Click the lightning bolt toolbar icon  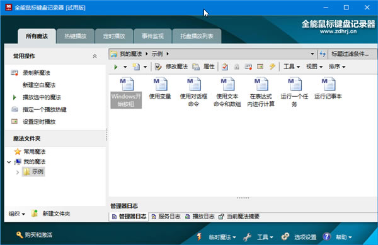pyautogui.click(x=272, y=67)
